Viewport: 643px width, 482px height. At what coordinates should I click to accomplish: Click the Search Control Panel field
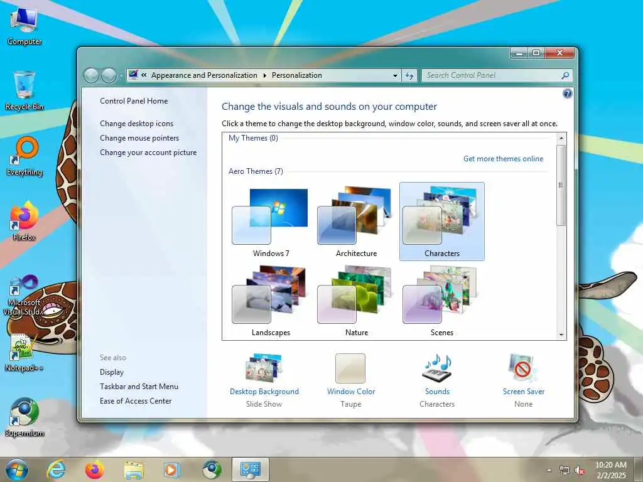492,75
